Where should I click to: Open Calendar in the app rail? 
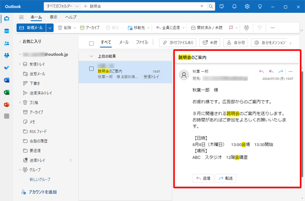coord(7,31)
